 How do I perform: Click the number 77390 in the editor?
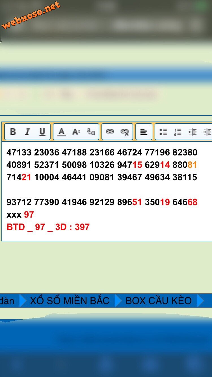pyautogui.click(x=47, y=202)
